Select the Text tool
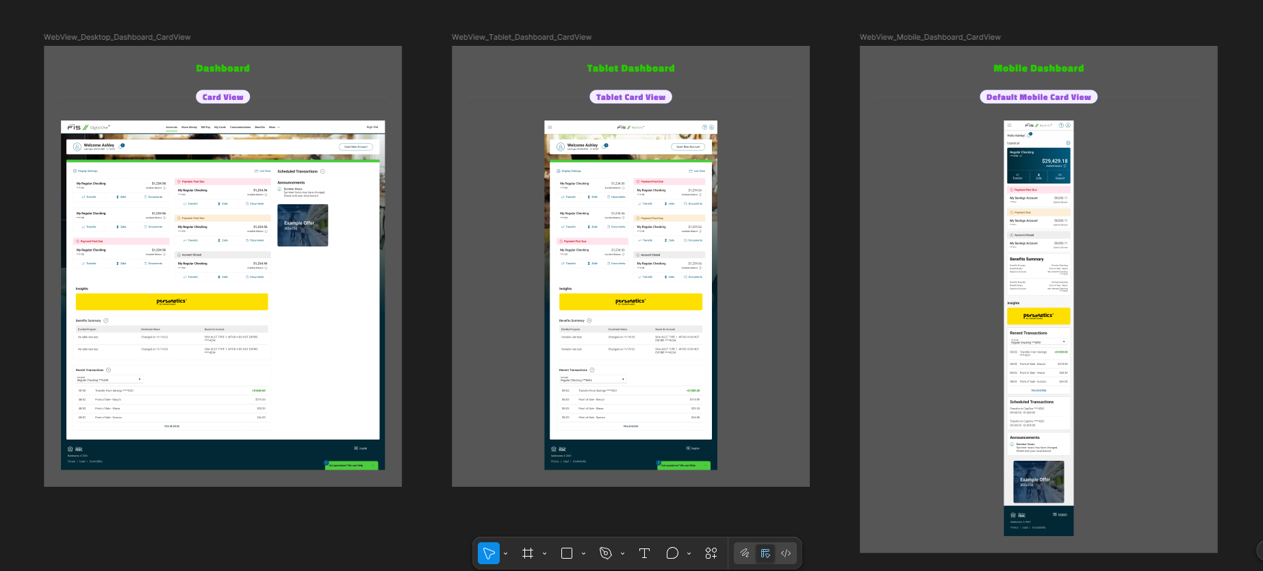 tap(644, 553)
